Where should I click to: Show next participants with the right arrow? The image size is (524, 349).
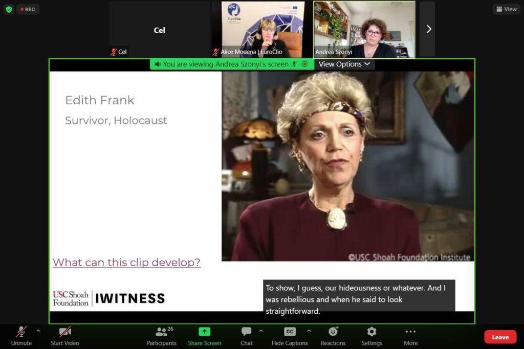coord(428,29)
